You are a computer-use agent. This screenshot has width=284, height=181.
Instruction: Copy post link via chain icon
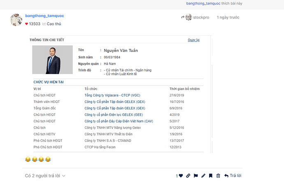[188, 176]
